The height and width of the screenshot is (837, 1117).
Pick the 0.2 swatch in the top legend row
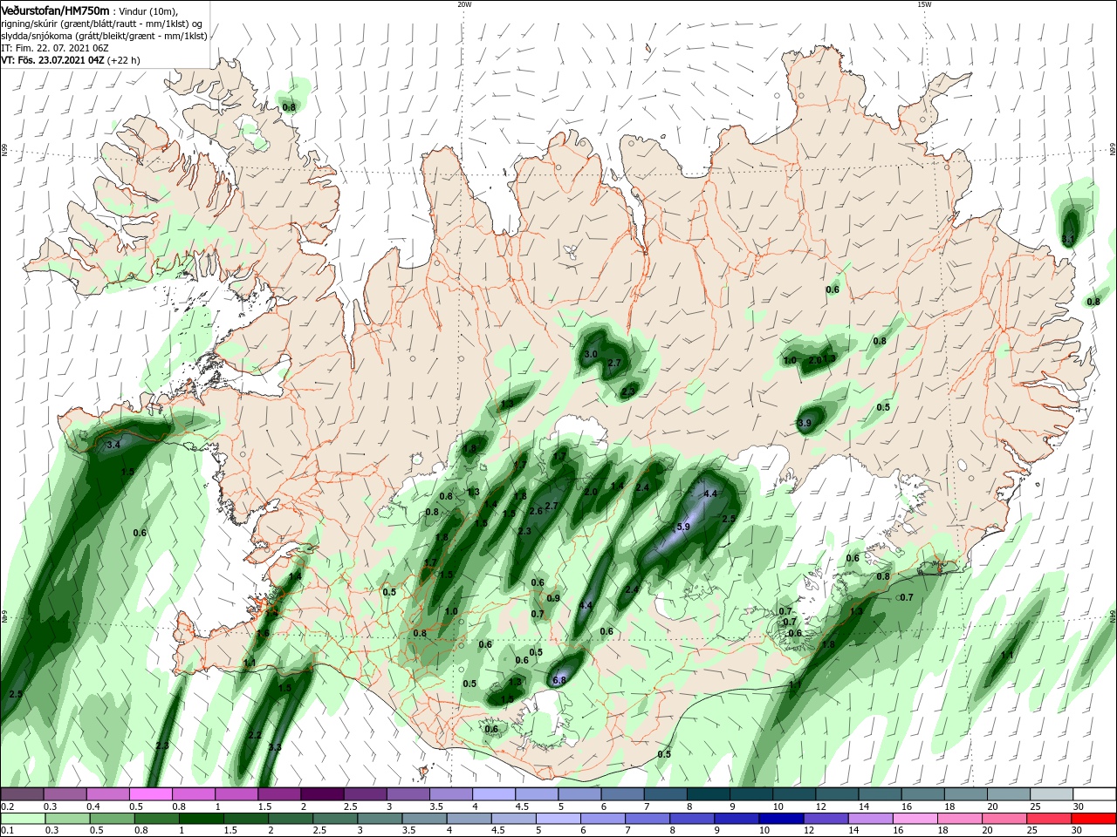[23, 794]
